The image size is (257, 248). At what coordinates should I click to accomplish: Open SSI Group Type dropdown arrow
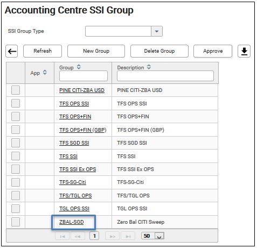click(x=157, y=31)
